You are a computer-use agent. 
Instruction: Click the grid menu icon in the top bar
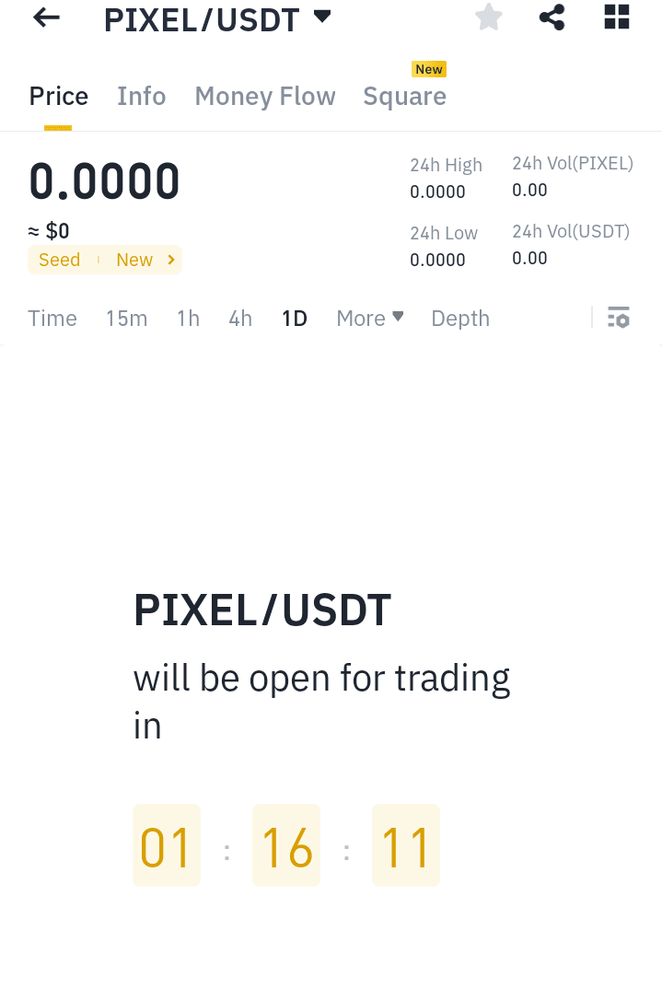(x=615, y=17)
